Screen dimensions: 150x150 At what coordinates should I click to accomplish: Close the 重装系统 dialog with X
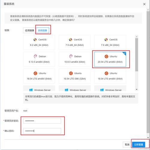point(144,4)
